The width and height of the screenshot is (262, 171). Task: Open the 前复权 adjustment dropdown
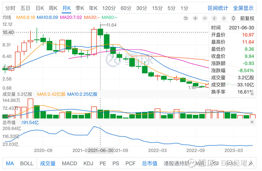247,18
